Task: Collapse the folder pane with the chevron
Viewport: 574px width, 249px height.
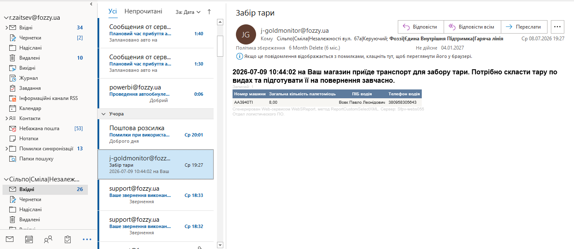Action: 91,4
